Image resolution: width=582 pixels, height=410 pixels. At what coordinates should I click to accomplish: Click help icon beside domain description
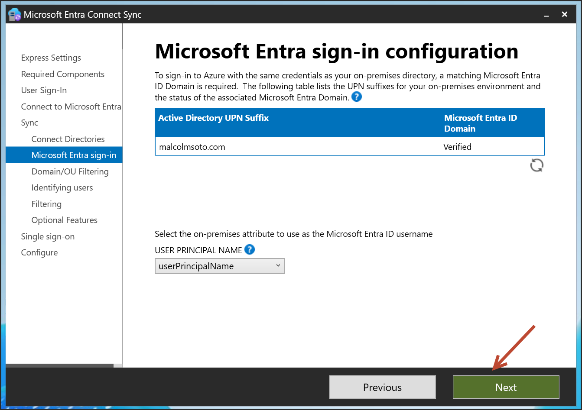click(356, 97)
